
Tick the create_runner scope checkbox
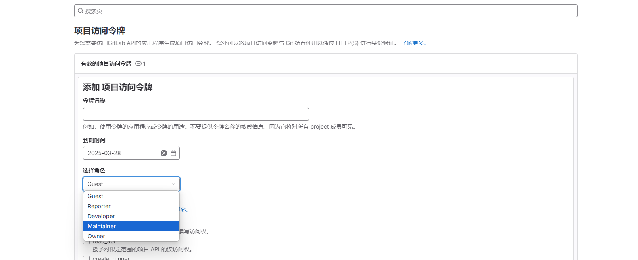[86, 258]
